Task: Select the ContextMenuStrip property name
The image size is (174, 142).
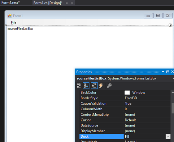Action: click(95, 115)
